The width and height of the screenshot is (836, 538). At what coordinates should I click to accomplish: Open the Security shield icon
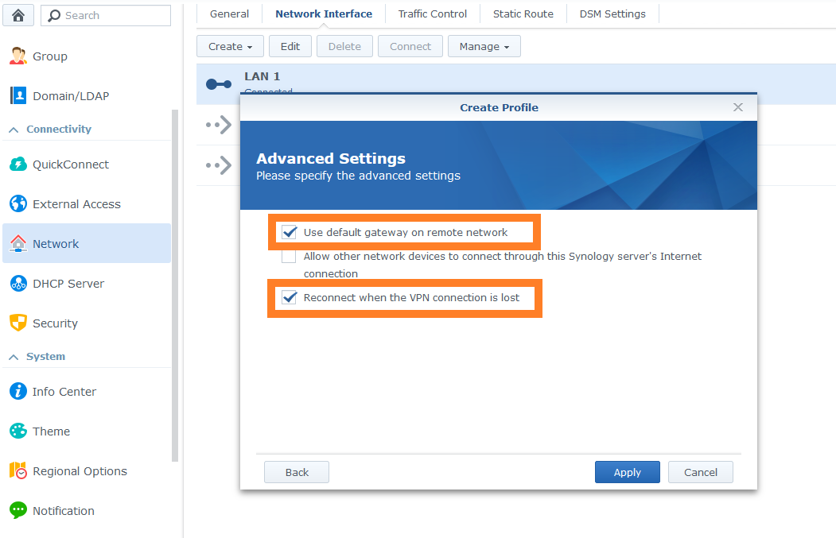pos(18,323)
